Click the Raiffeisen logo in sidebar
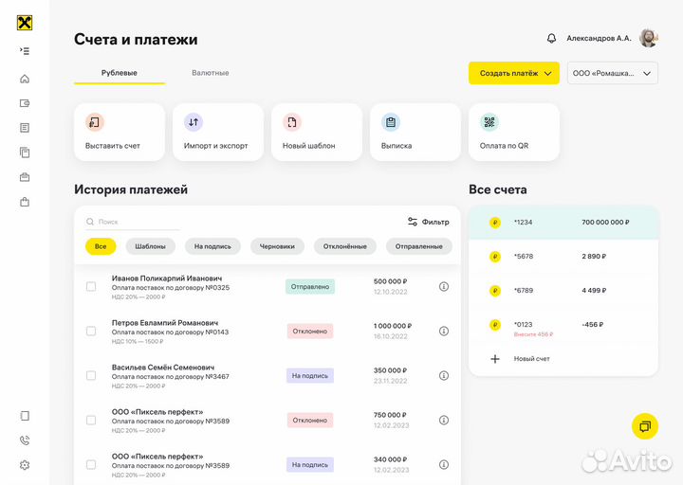Image resolution: width=683 pixels, height=485 pixels. tap(25, 23)
